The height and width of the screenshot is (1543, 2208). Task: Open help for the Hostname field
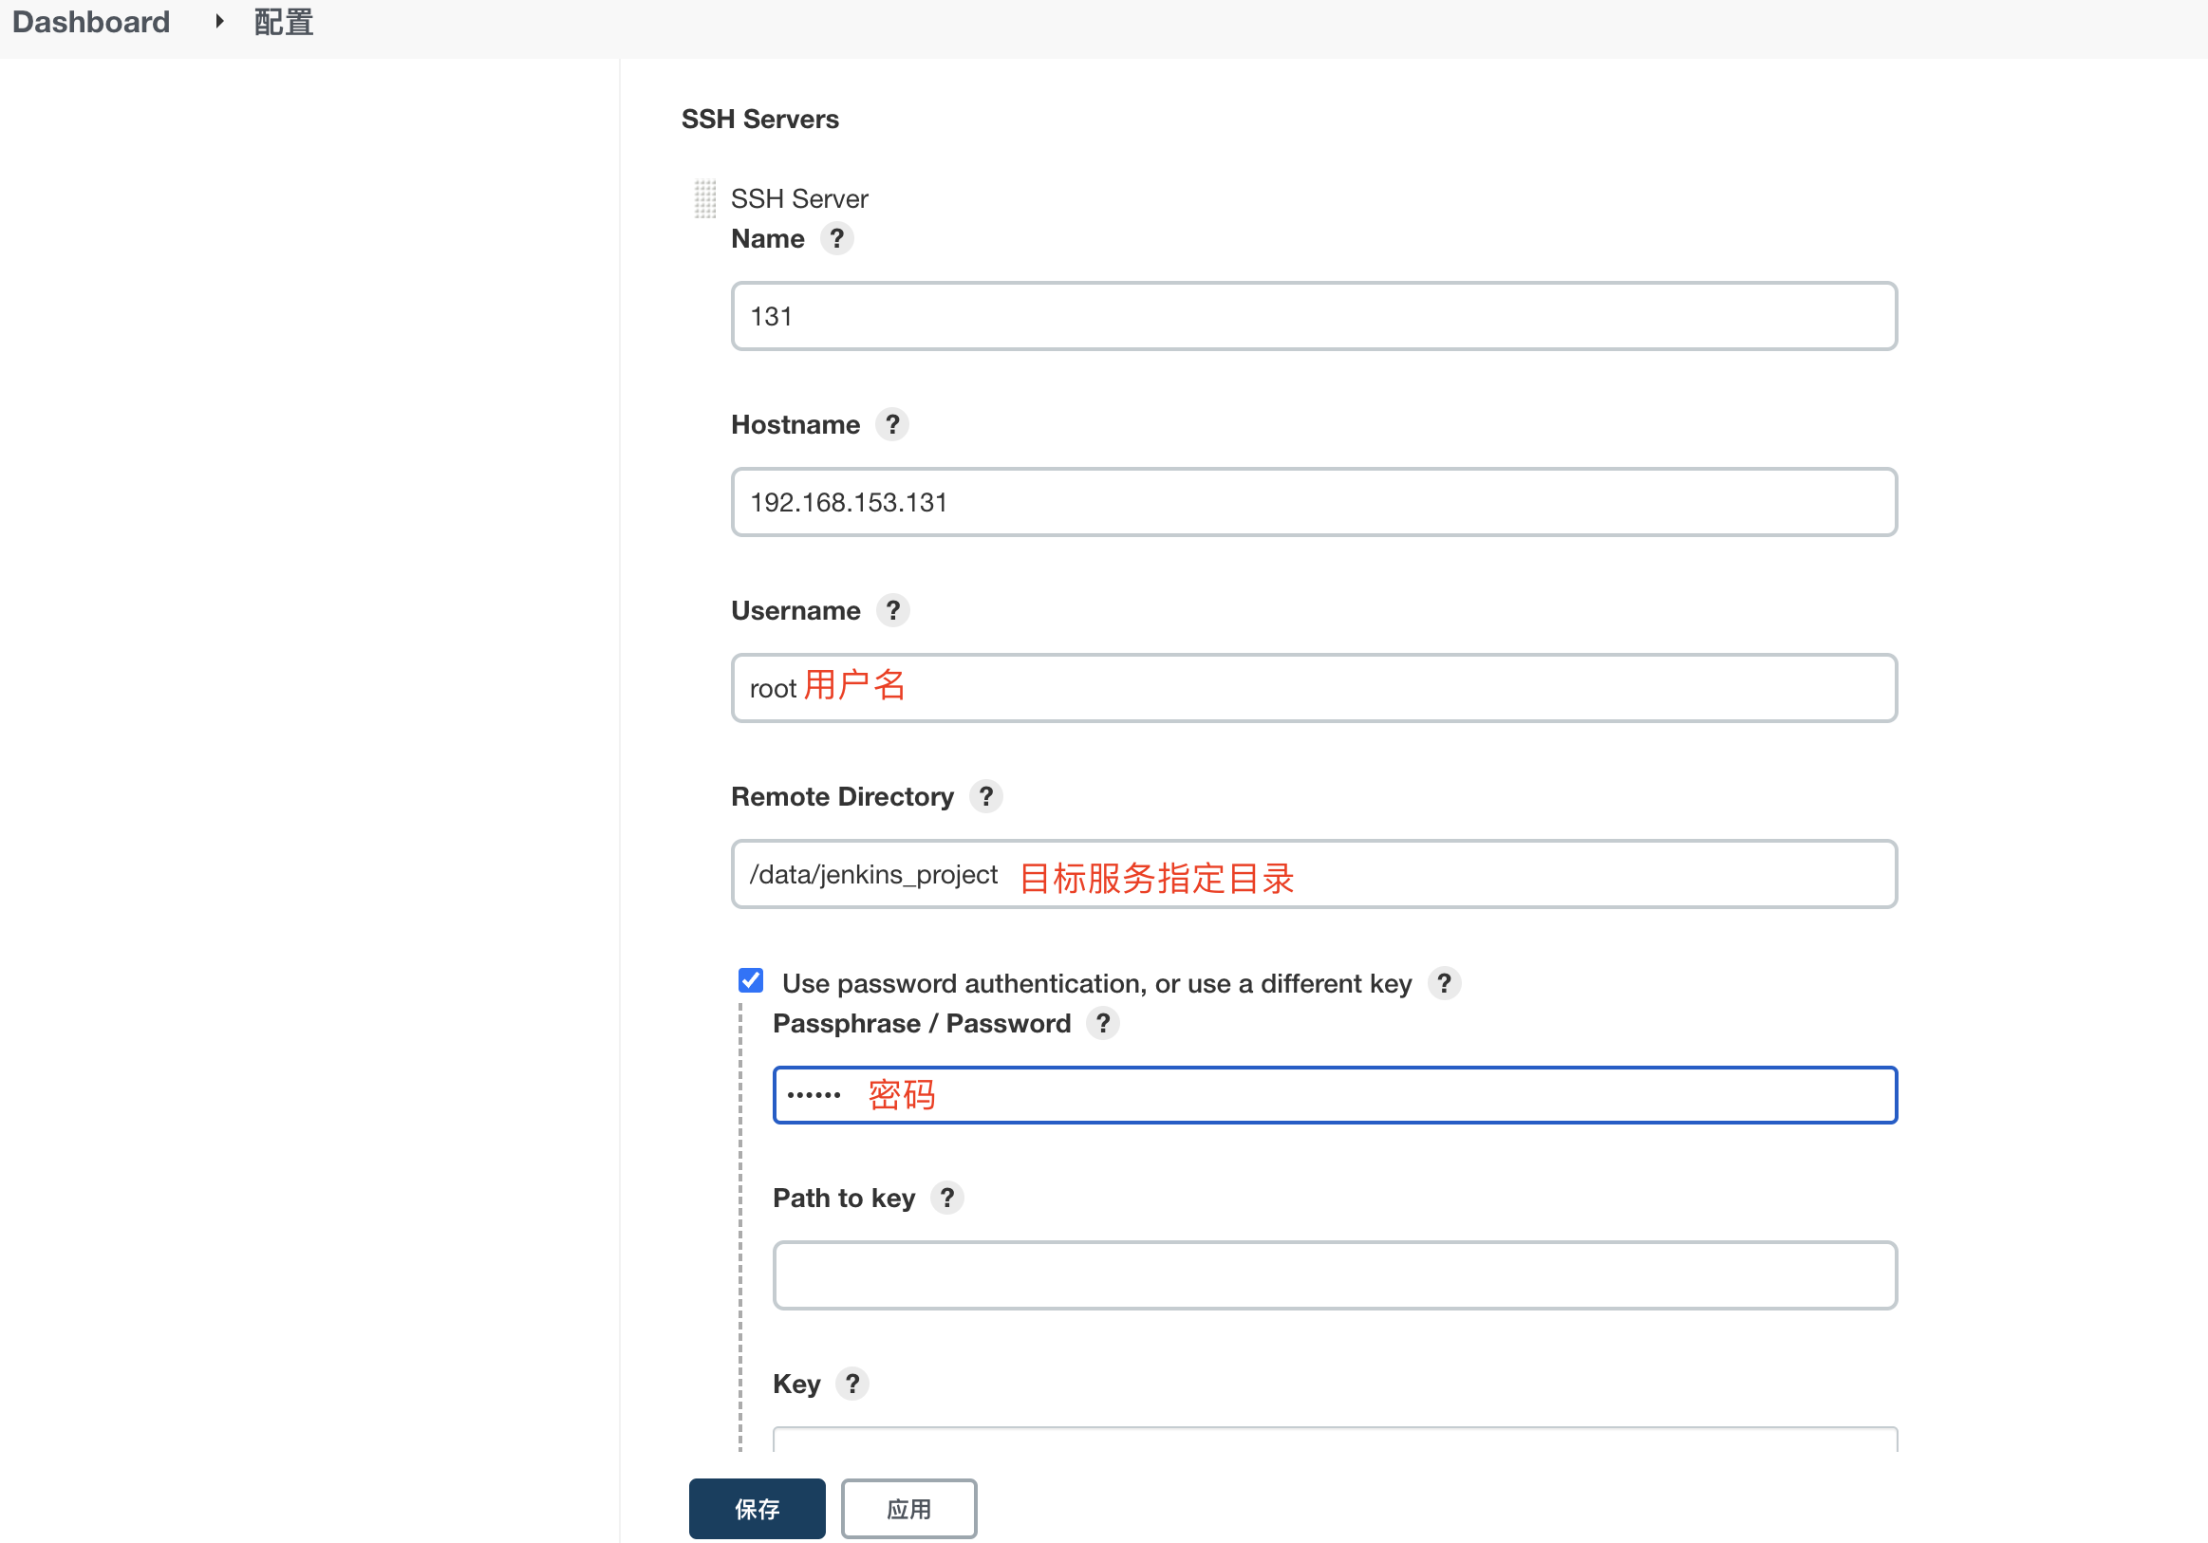click(x=892, y=424)
